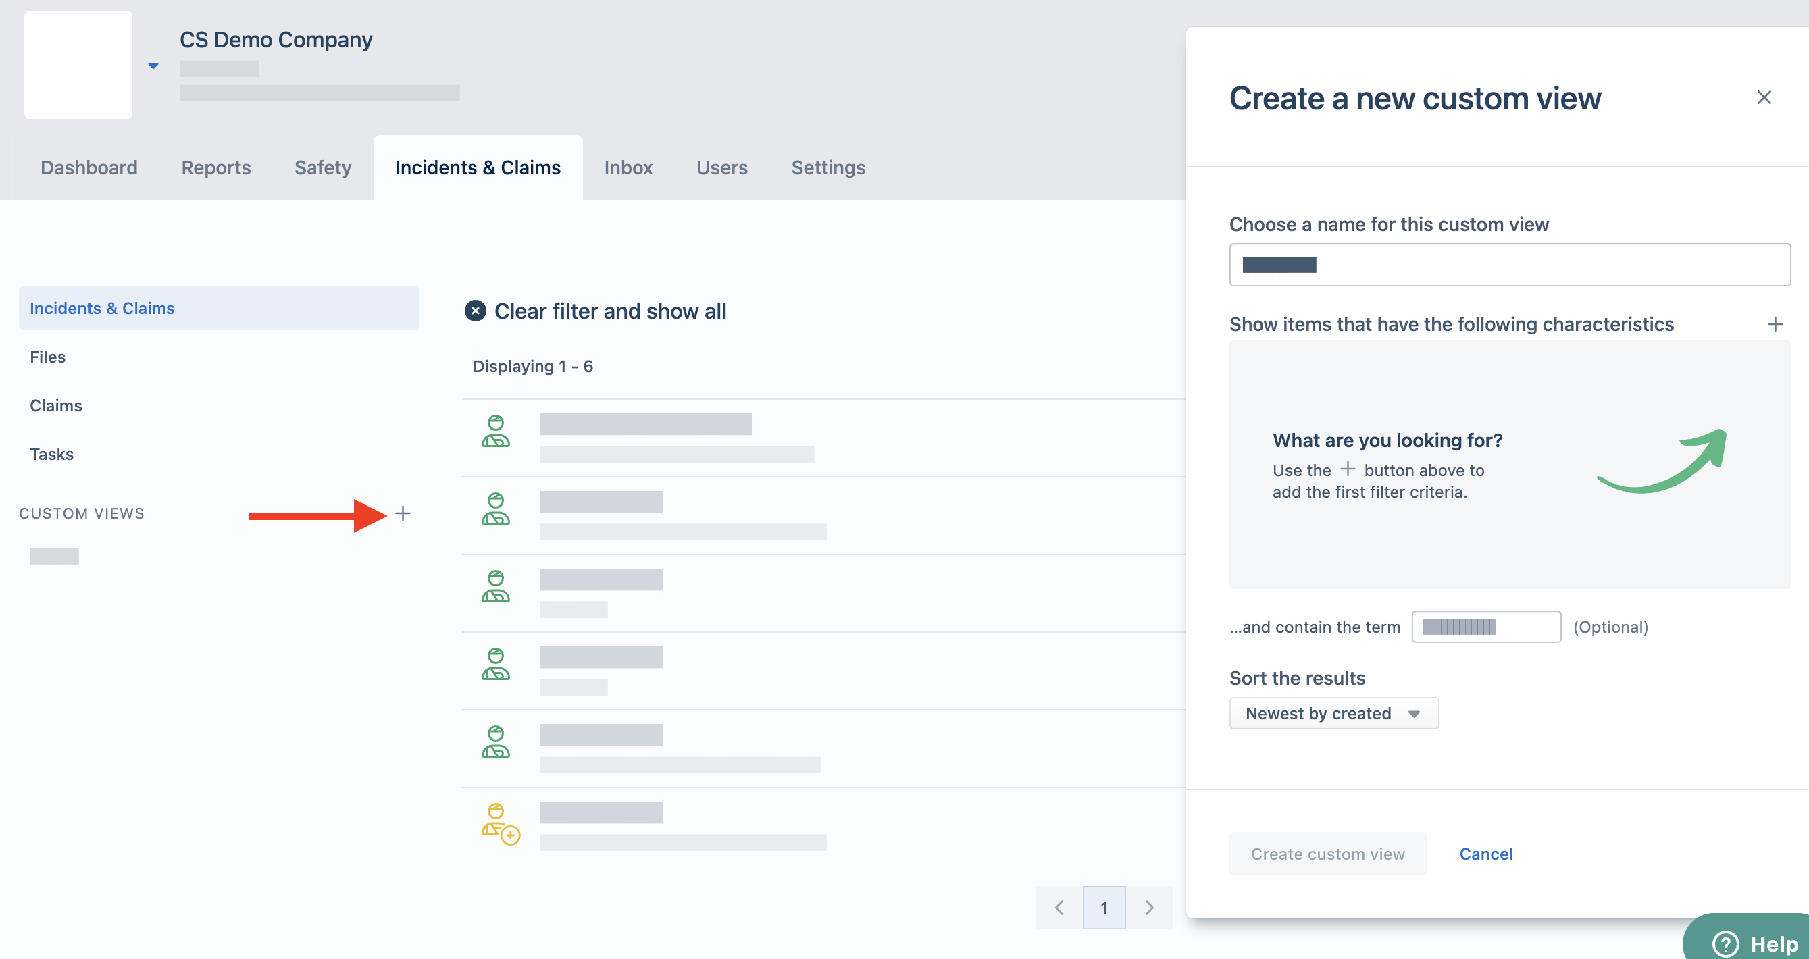This screenshot has height=959, width=1809.
Task: Open the Newest by created sort dropdown
Action: click(x=1333, y=713)
